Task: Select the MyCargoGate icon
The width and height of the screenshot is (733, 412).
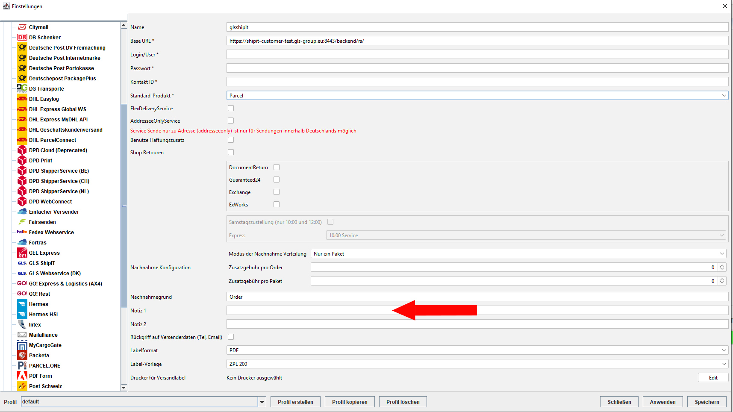Action: [22, 345]
